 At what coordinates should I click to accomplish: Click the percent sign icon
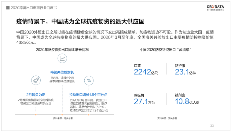click(89, 81)
